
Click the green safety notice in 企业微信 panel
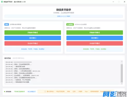point(95,49)
